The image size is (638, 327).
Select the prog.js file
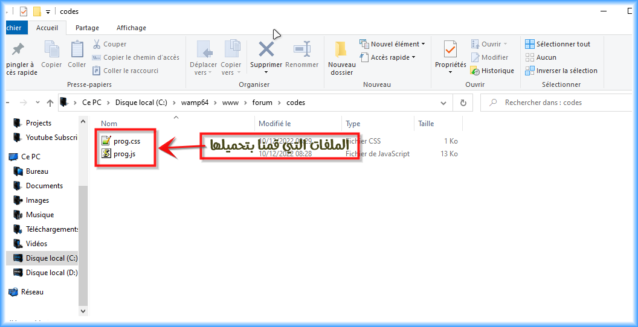point(118,154)
